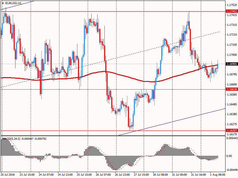
Task: Select the MACD zero level label 0.00
Action: coord(229,156)
